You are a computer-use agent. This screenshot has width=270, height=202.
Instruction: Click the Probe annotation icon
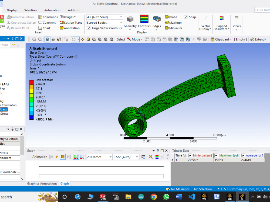point(172,17)
